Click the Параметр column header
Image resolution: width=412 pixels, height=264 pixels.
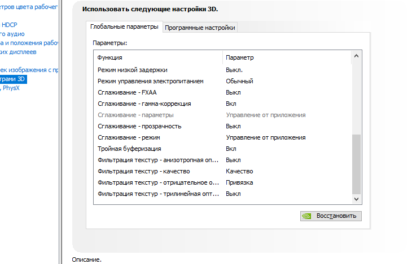(x=287, y=57)
